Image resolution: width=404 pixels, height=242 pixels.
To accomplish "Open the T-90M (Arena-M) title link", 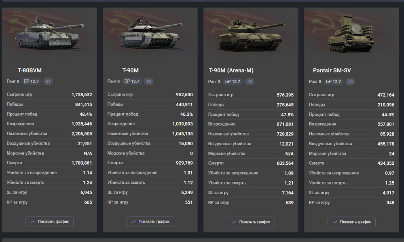I will pyautogui.click(x=231, y=70).
